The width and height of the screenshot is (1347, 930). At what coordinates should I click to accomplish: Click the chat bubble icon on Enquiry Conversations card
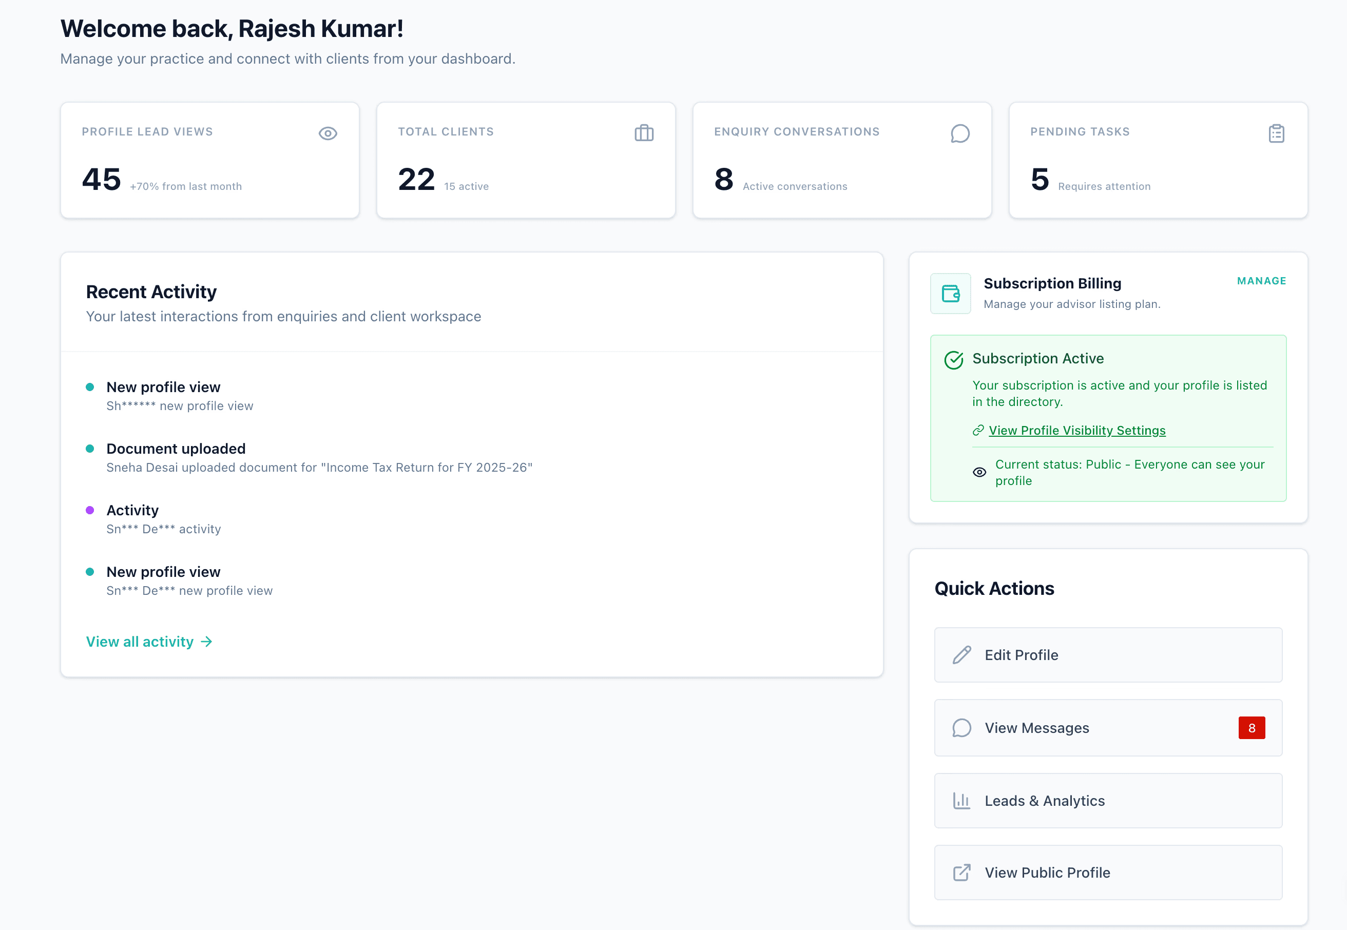960,133
